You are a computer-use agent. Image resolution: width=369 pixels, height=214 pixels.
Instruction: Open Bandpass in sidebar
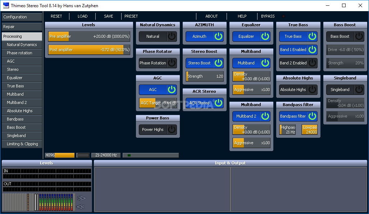point(22,119)
